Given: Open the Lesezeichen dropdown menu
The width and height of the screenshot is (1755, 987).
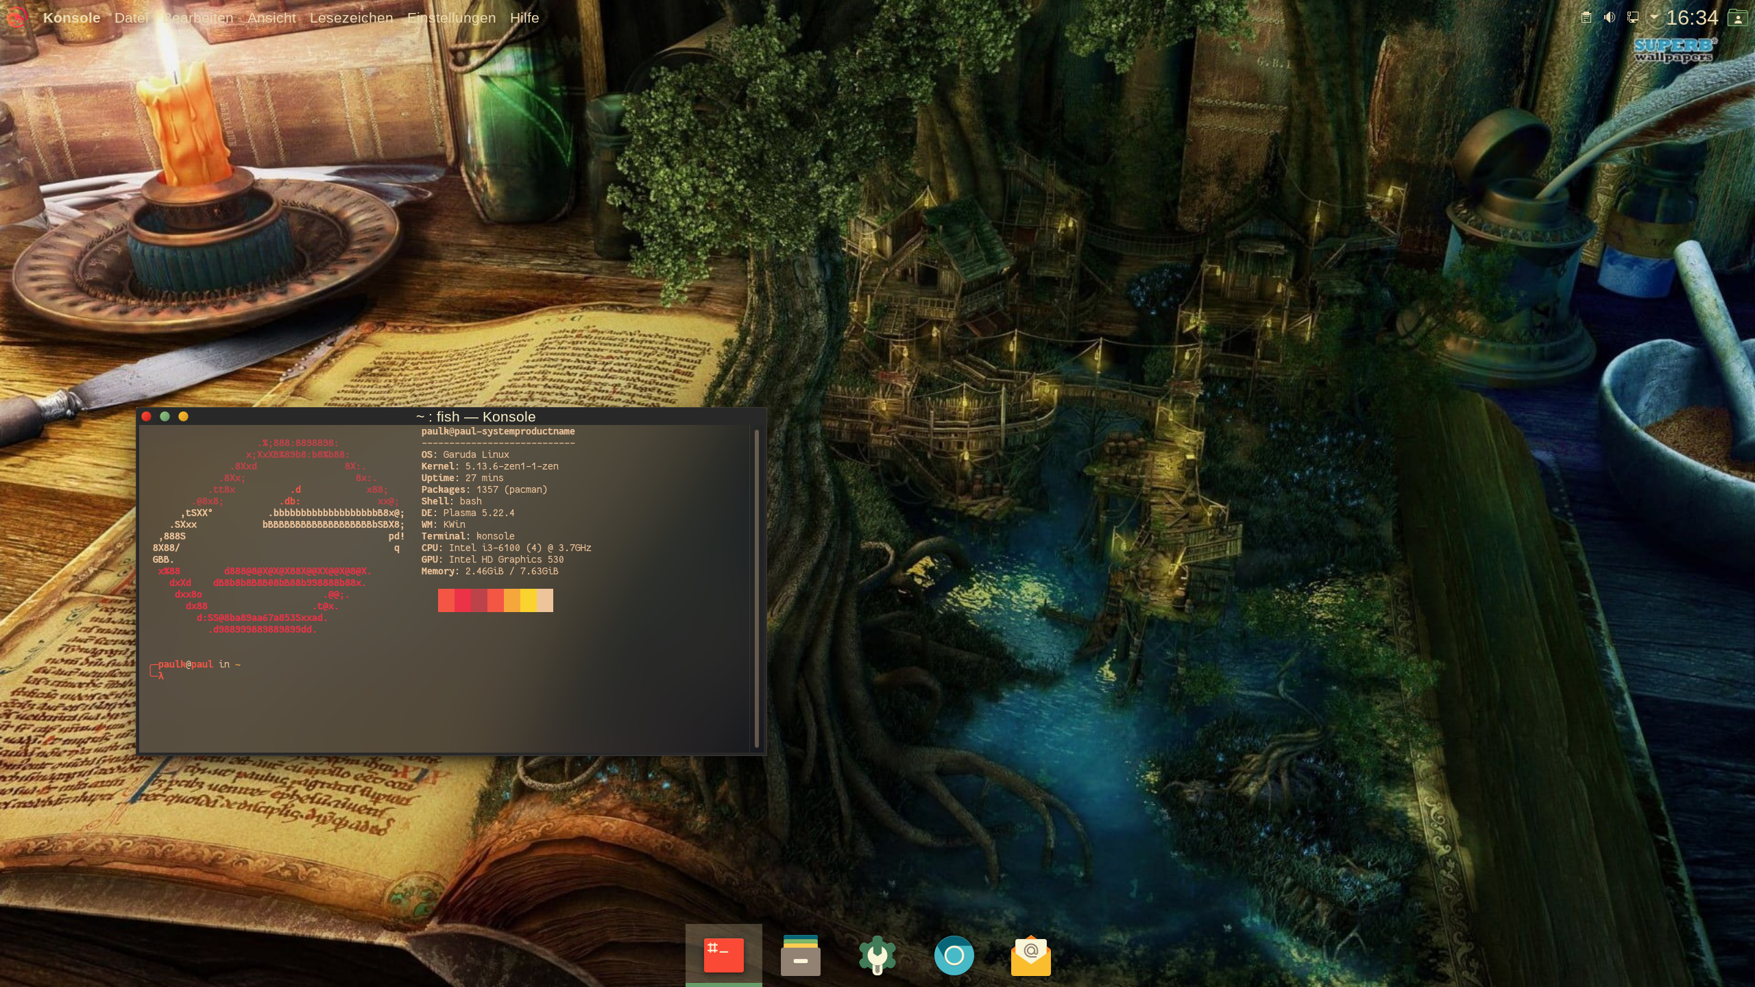Looking at the screenshot, I should coord(351,18).
